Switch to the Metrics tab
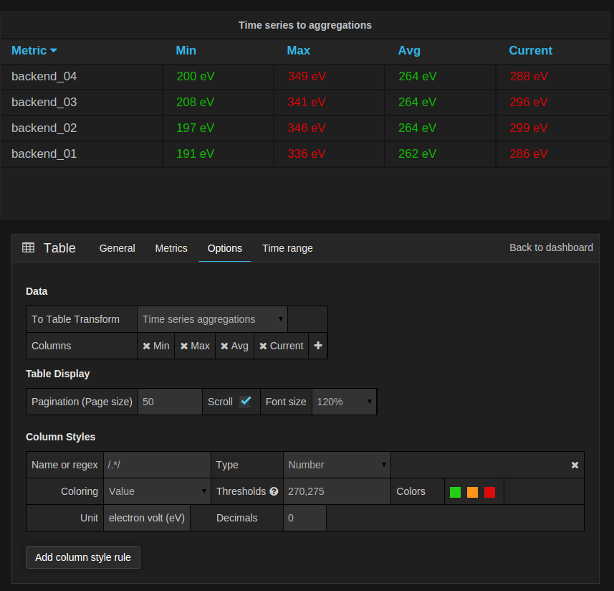 coord(171,248)
